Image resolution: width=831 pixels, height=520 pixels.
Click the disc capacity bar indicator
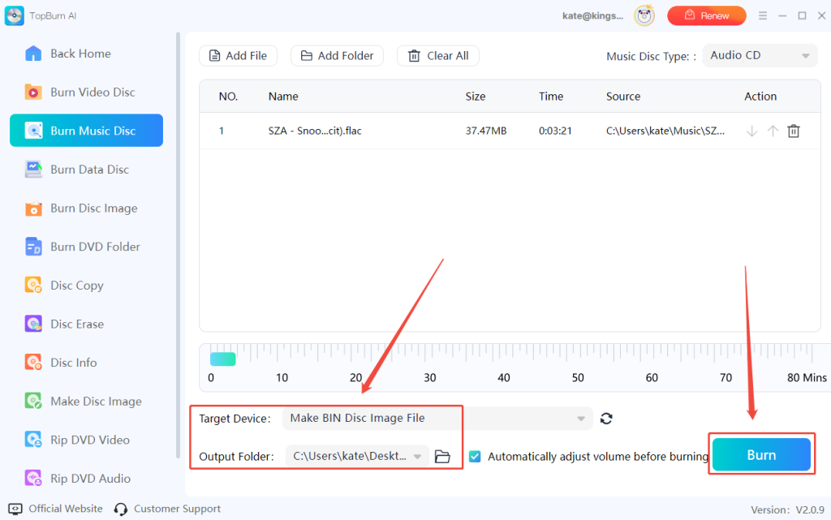click(223, 359)
